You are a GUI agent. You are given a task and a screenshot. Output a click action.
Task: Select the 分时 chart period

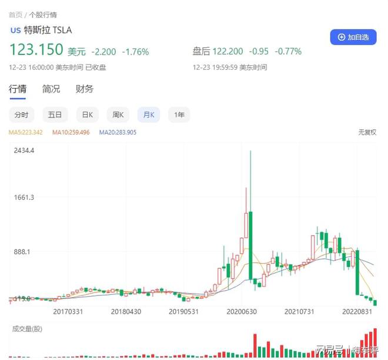pos(21,115)
